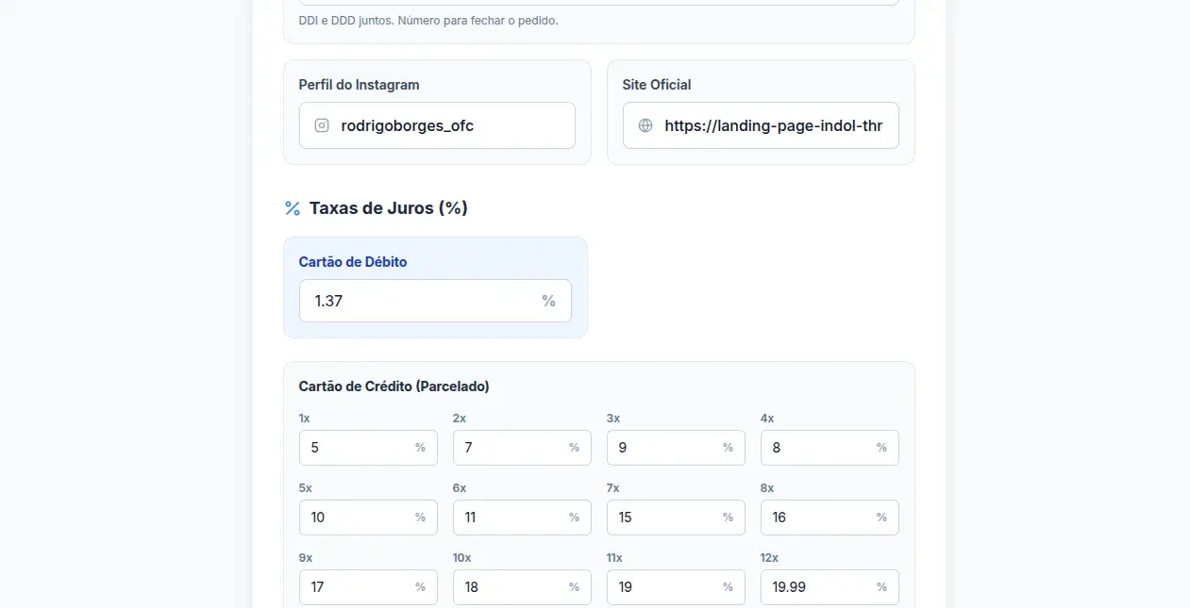The width and height of the screenshot is (1190, 608).
Task: Click the percent icon beside Taxas de Juros
Action: (293, 208)
